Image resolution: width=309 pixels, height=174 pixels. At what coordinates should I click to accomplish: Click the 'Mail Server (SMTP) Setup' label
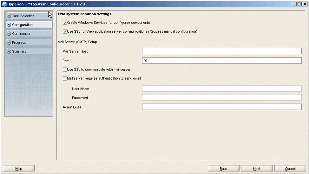pos(77,42)
